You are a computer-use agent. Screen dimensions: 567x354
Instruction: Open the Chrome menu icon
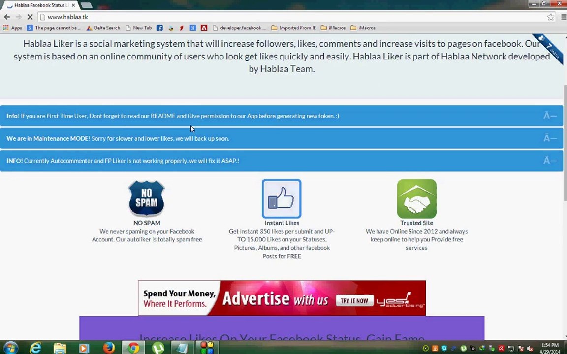coord(564,17)
